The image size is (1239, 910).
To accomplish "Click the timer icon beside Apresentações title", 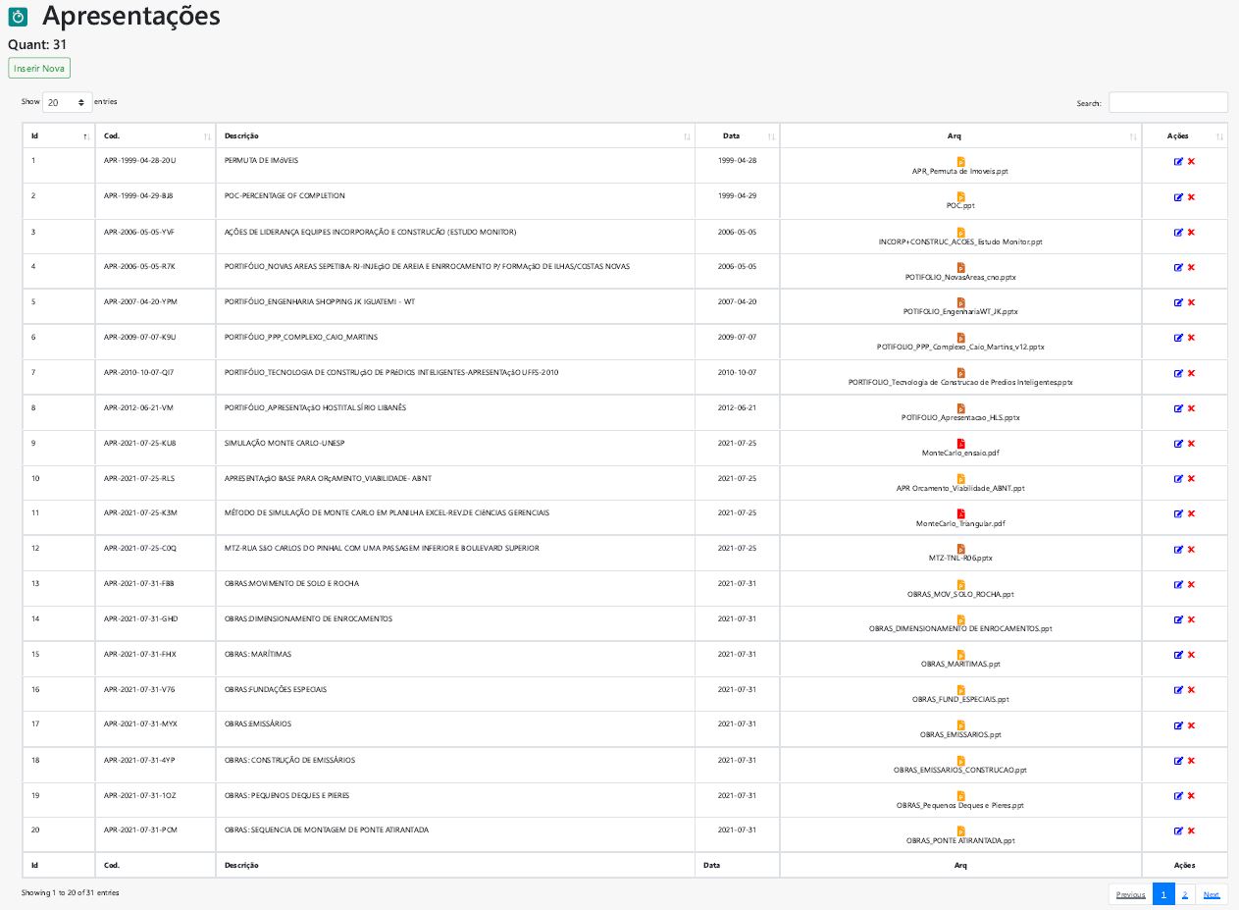I will tap(18, 17).
